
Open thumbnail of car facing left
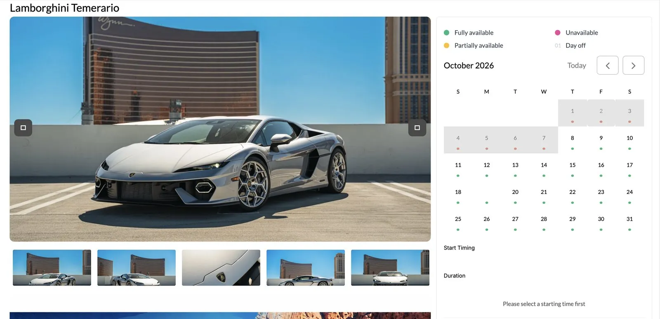click(x=52, y=267)
